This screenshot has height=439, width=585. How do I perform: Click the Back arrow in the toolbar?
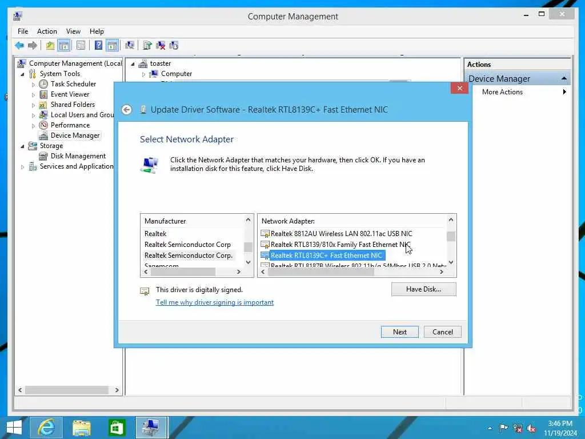(19, 46)
